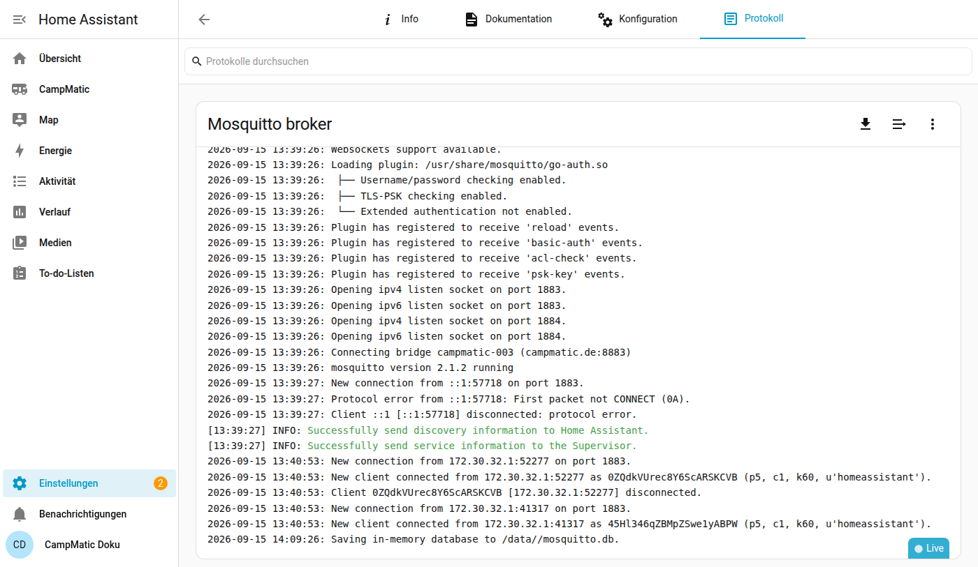Screen dimensions: 978x567
Task: Click the Energie lightning bolt icon
Action: [x=20, y=151]
